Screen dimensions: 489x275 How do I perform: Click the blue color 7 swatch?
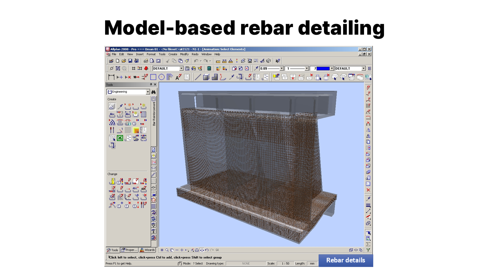pos(323,69)
